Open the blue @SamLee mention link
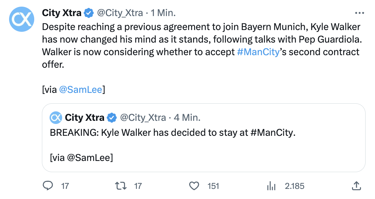 coord(81,90)
